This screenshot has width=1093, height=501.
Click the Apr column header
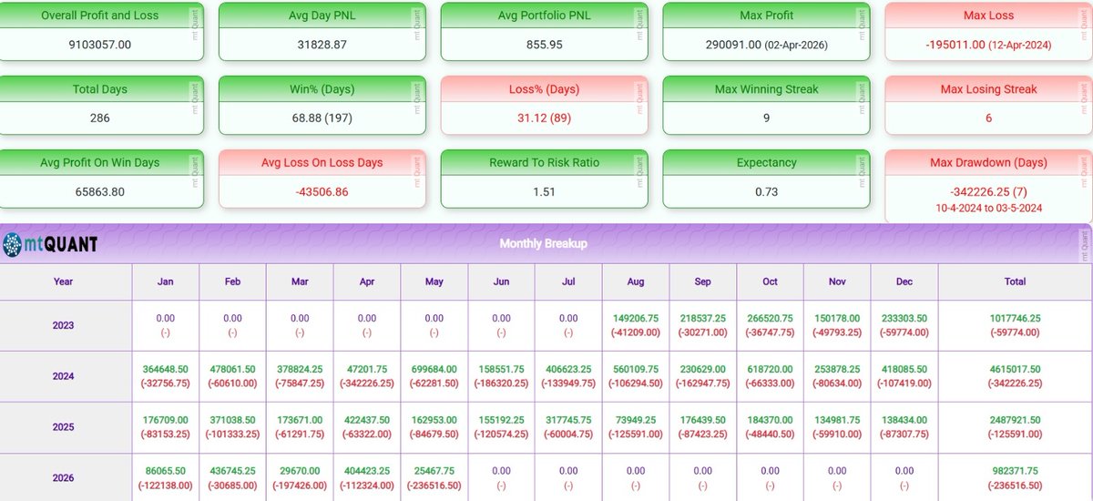pyautogui.click(x=367, y=281)
